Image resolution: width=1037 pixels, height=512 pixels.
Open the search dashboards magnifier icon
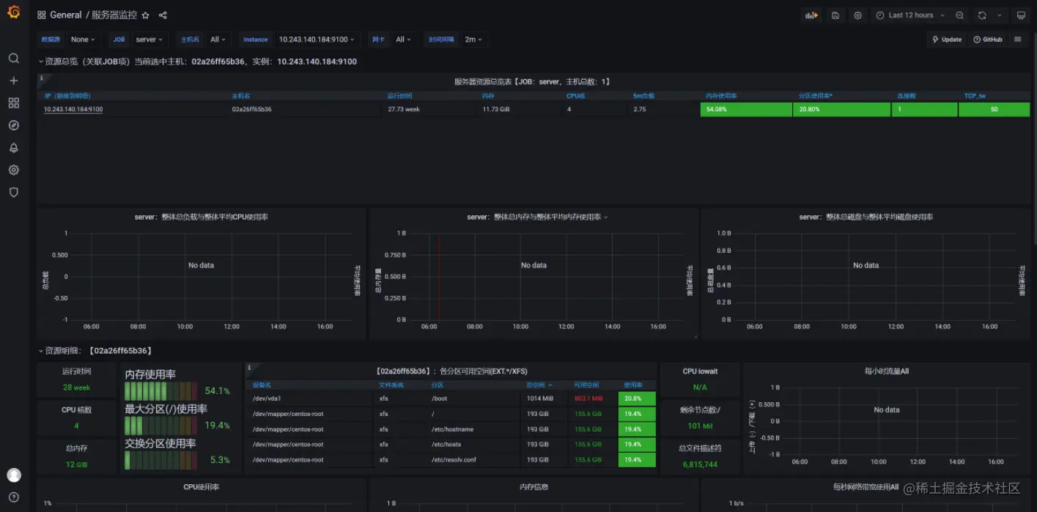coord(13,58)
